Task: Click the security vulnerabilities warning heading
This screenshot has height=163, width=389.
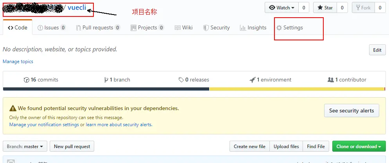Action: pos(98,108)
